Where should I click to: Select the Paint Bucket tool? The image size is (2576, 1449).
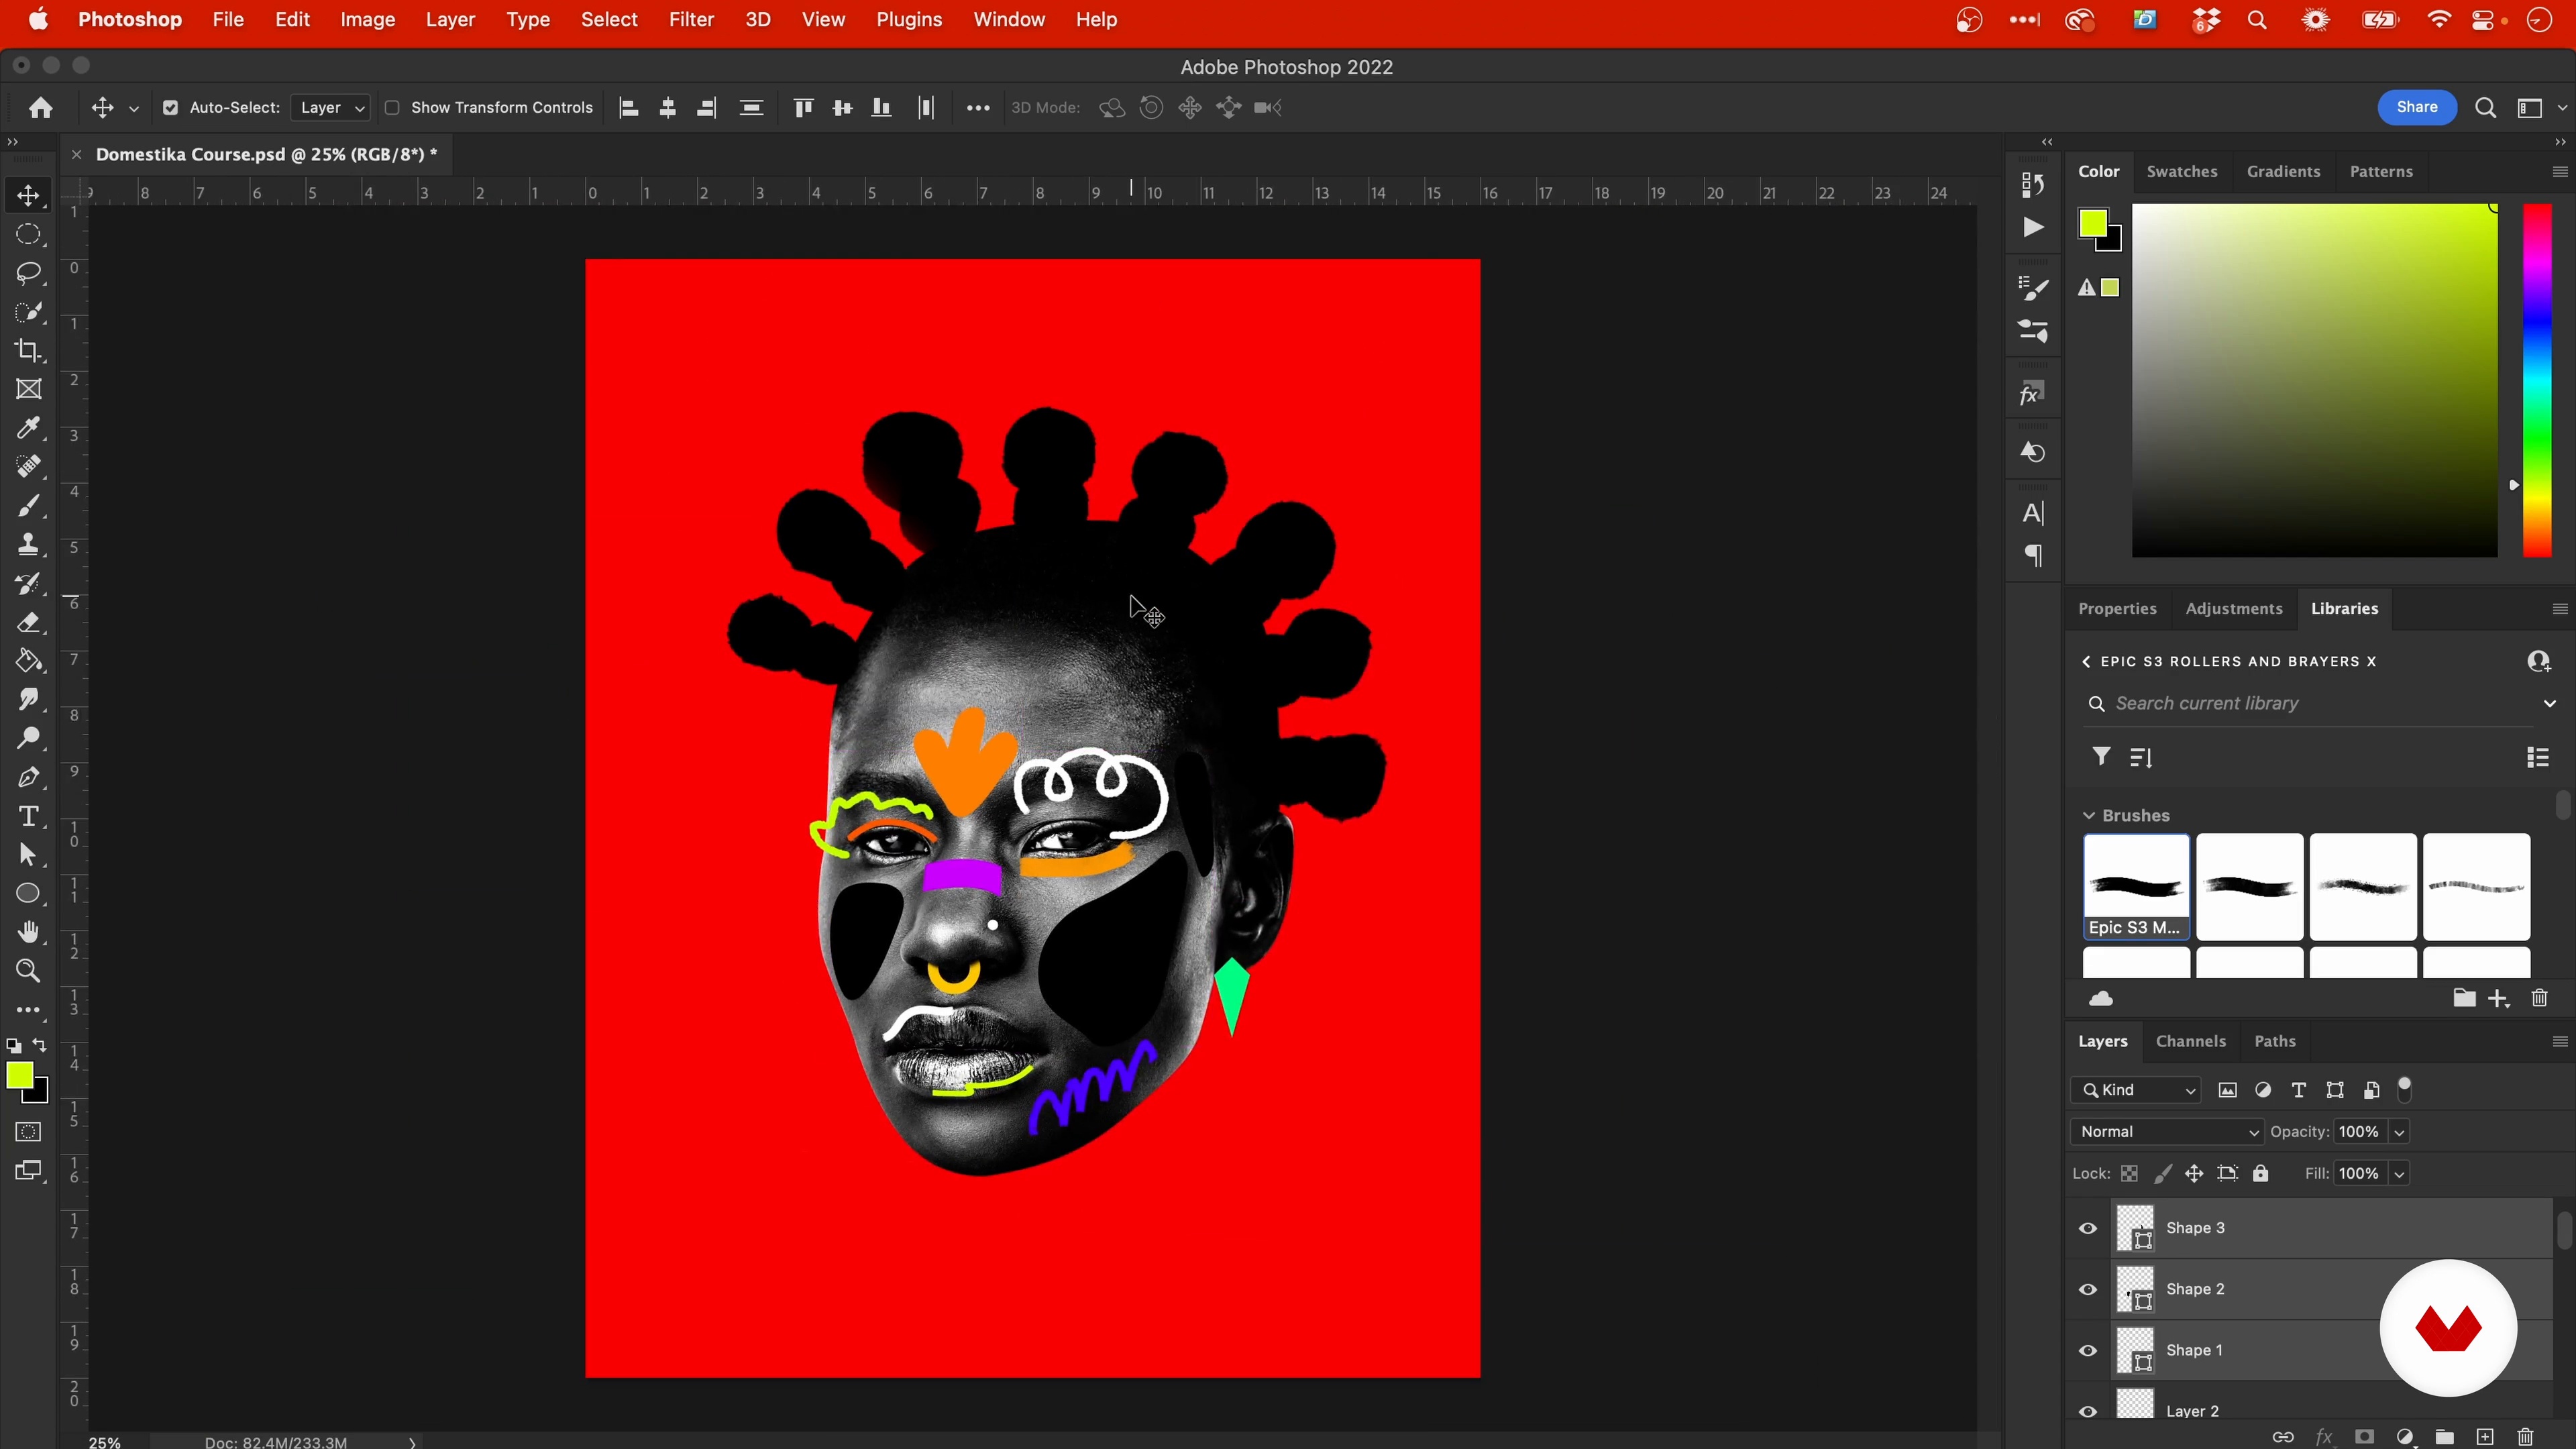coord(28,661)
